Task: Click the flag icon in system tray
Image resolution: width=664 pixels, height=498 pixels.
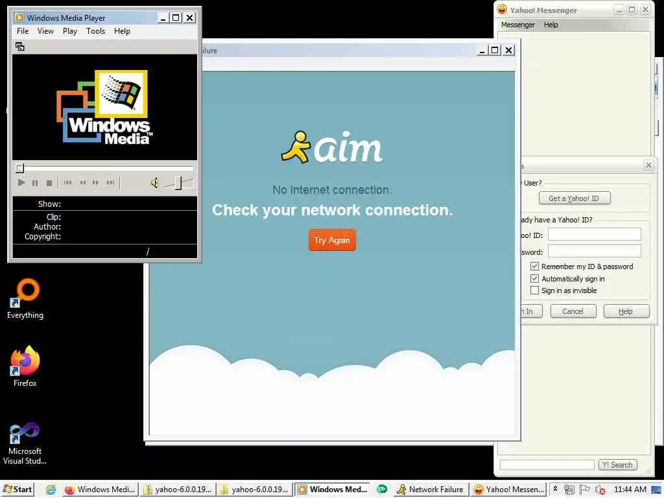Action: [x=585, y=490]
